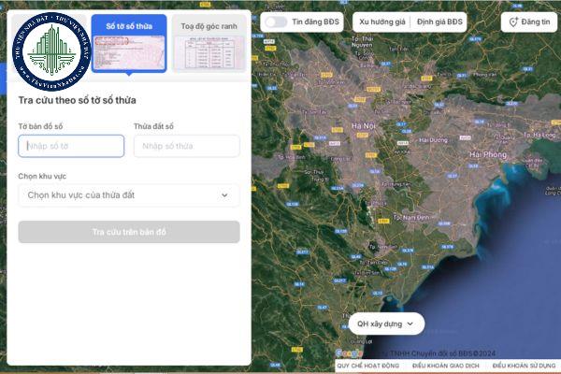
Task: Click the location pin icon in Đăng tin
Action: pyautogui.click(x=513, y=22)
